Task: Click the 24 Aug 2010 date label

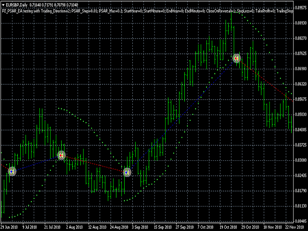Action: pyautogui.click(x=119, y=227)
